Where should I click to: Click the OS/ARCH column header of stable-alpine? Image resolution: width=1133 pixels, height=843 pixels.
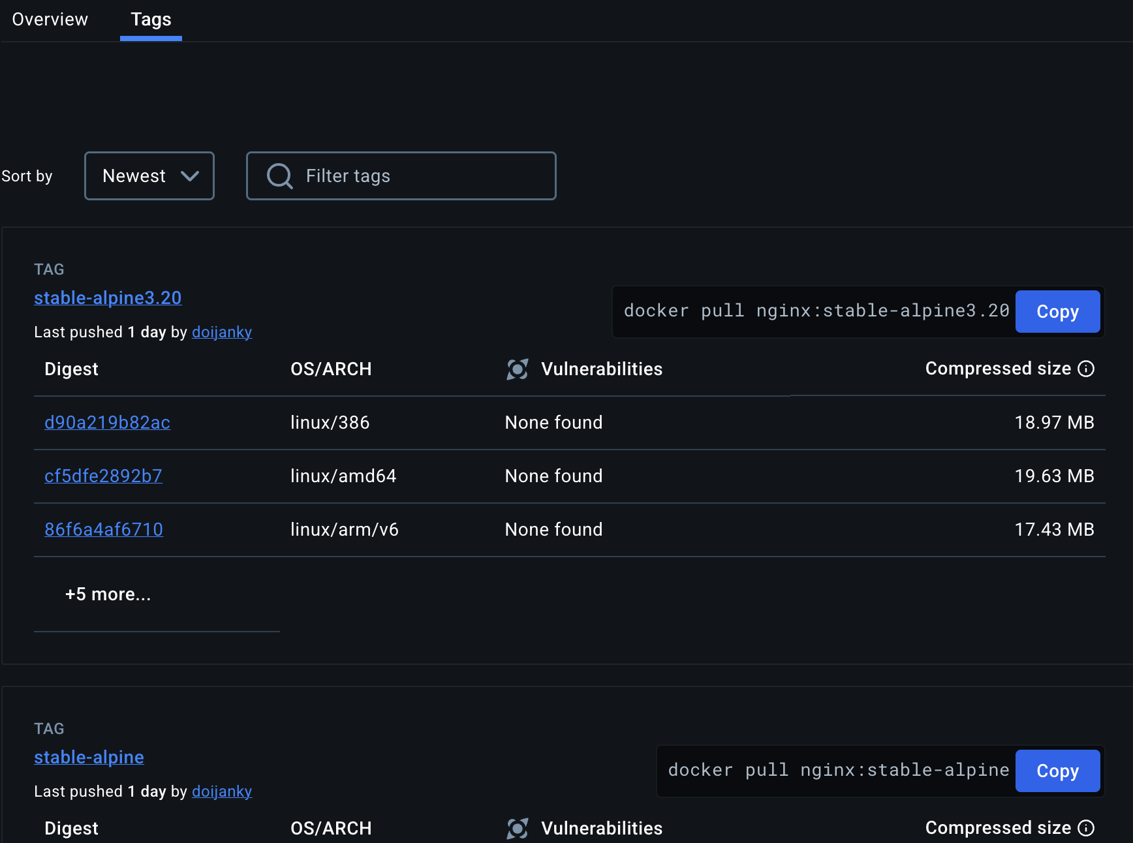tap(331, 829)
